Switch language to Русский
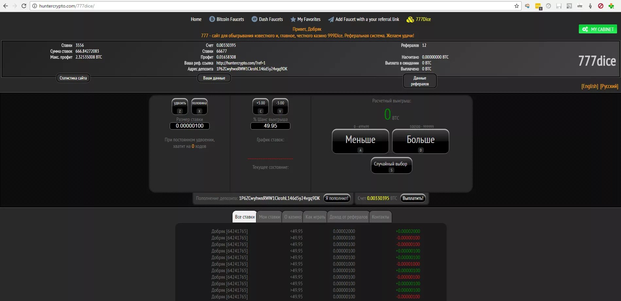 click(609, 86)
